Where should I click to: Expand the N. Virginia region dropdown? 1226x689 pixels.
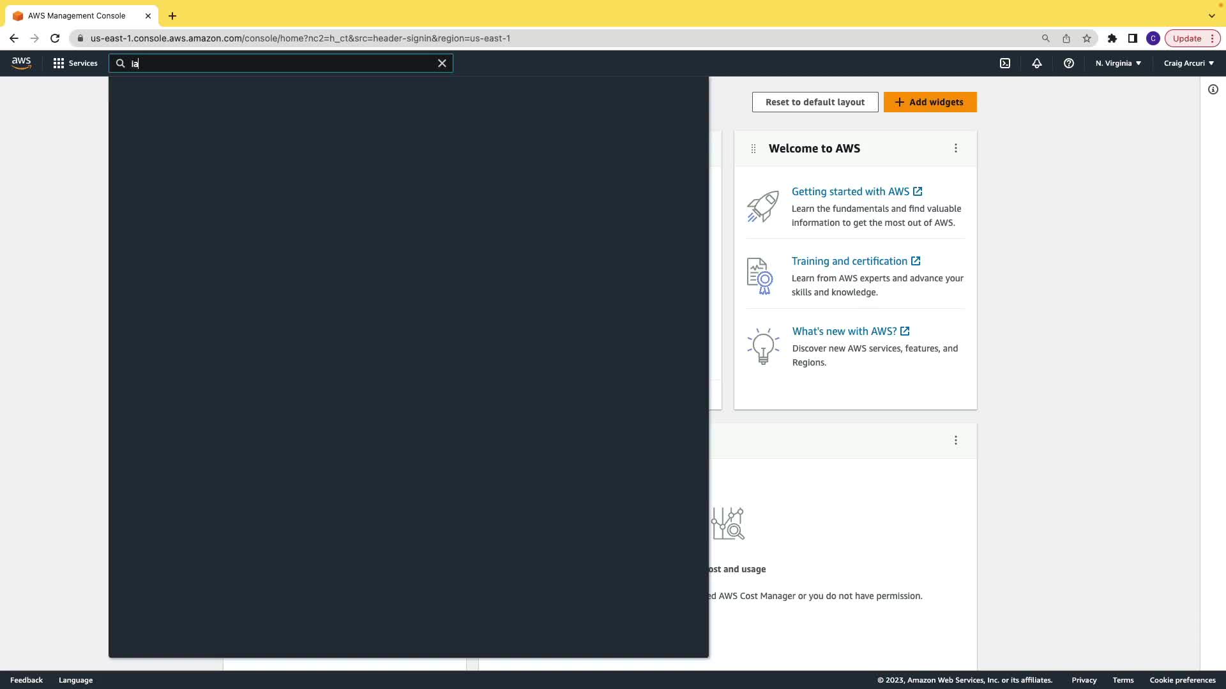click(x=1118, y=63)
